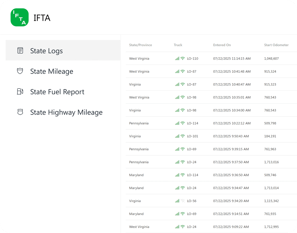The image size is (297, 233).
Task: Switch to the State Mileage section
Action: tap(52, 71)
